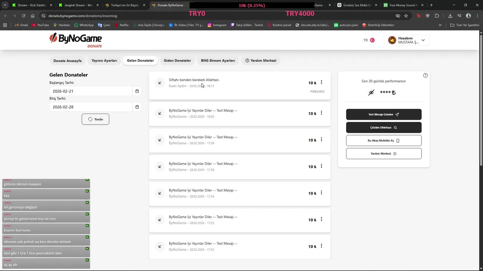Select the Gelen Donateler tab
483x271 pixels.
140,61
